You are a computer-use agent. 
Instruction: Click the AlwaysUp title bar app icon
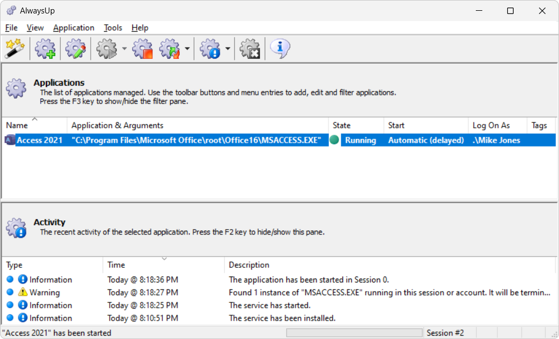(11, 10)
